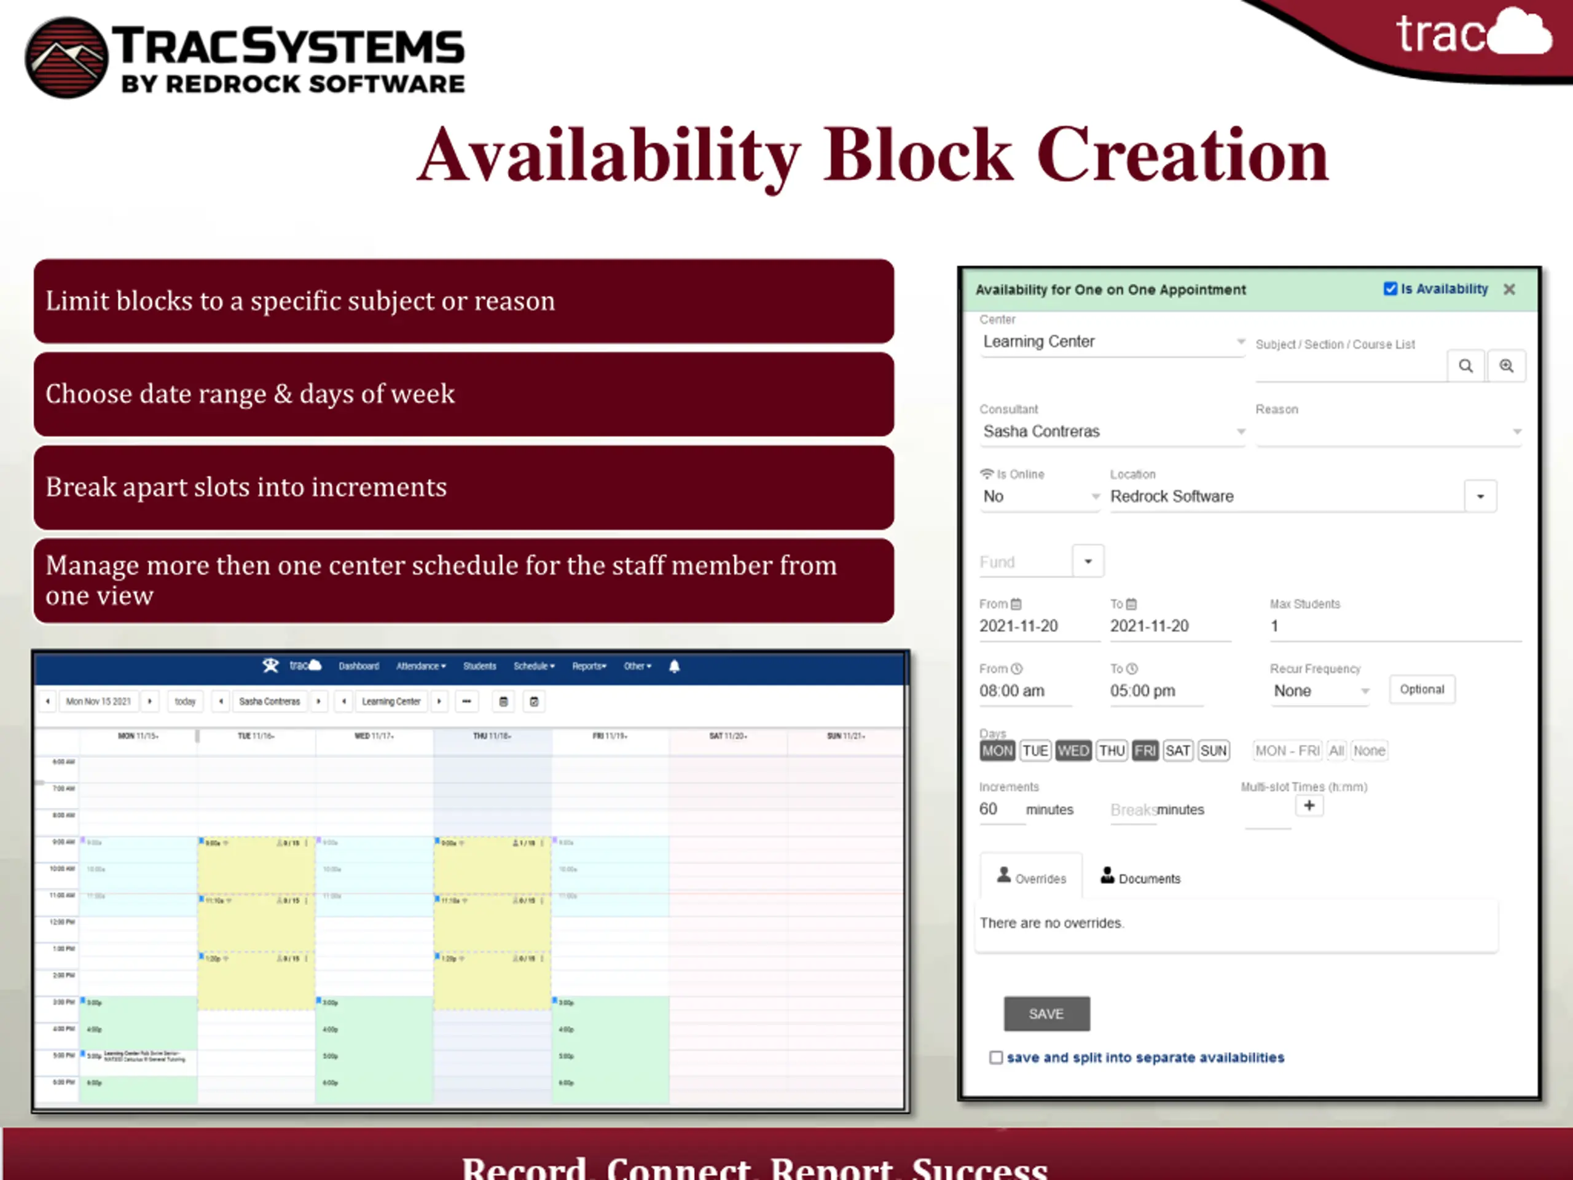The image size is (1573, 1180).
Task: Open the Dashboard item in the navbar
Action: tap(358, 666)
